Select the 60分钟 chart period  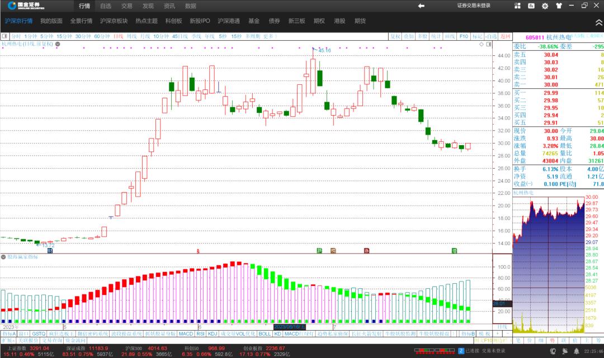102,36
